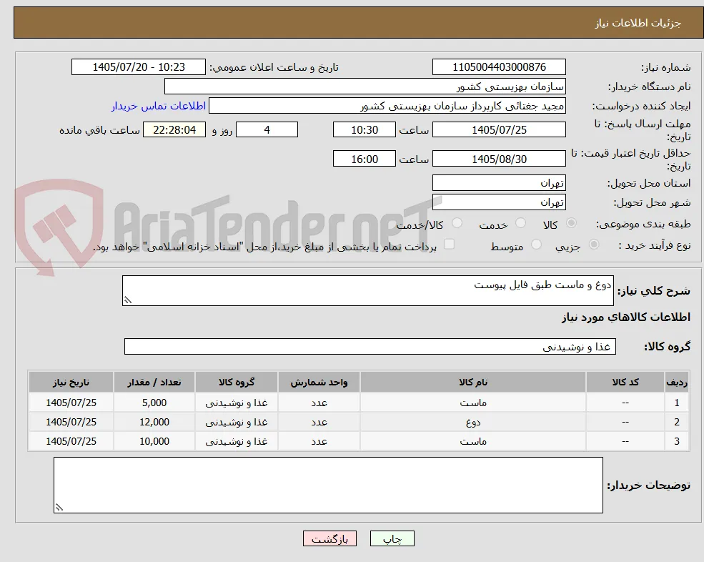Screen dimensions: 704x562
Task: Click the remaining days field showing 4
Action: coord(267,130)
